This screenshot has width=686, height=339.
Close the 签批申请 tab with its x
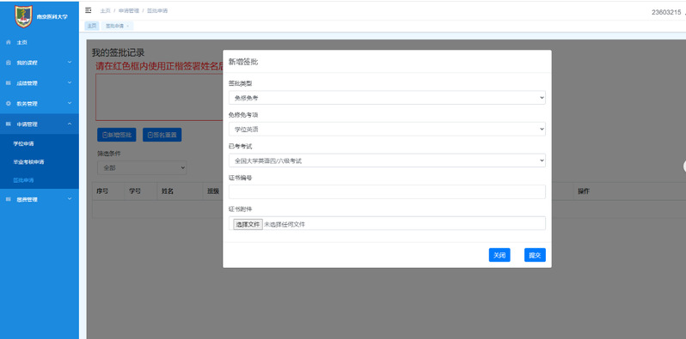click(128, 27)
